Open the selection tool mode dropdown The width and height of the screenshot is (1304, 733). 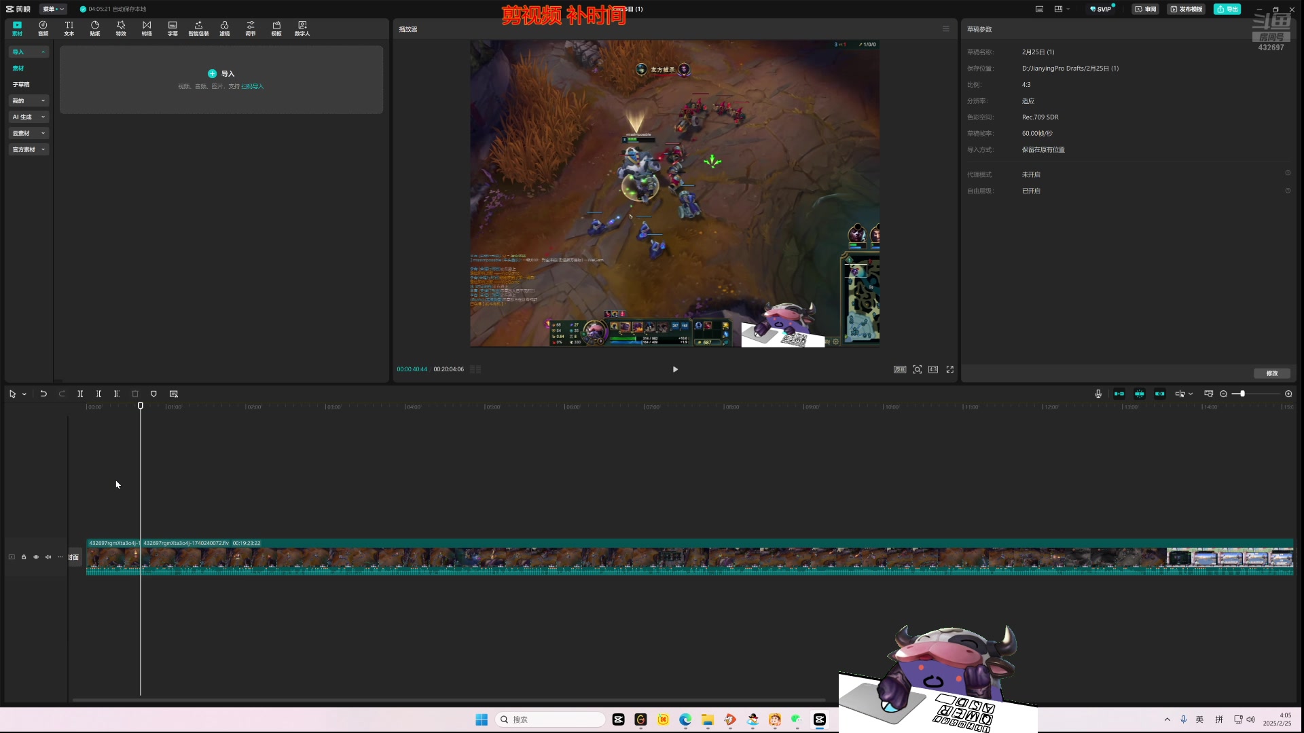click(x=24, y=394)
